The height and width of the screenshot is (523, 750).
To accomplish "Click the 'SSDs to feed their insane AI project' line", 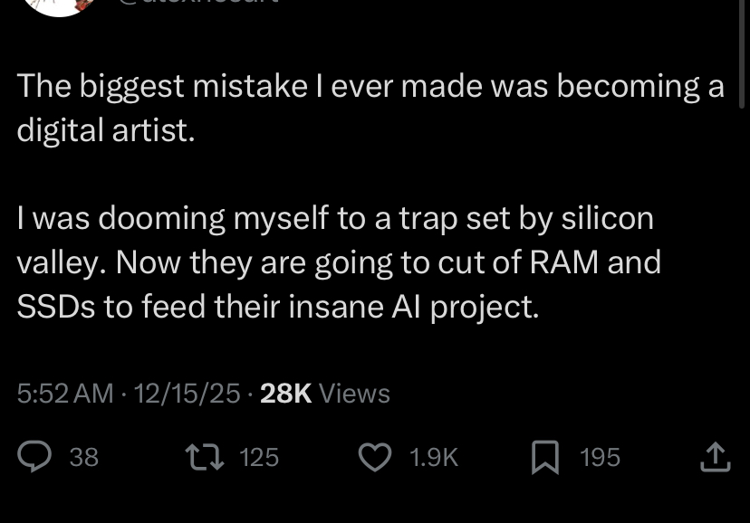I will click(278, 307).
